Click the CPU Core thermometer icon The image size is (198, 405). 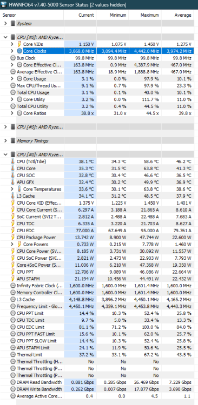(13, 168)
